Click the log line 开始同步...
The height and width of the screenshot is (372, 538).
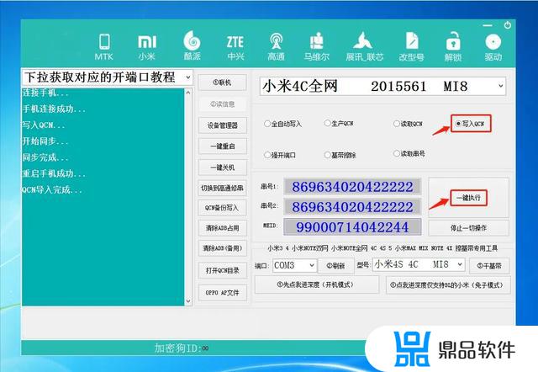click(x=45, y=141)
